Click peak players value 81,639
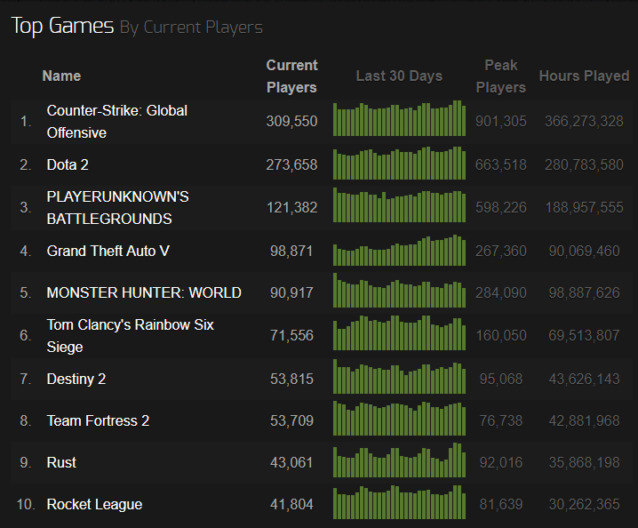The width and height of the screenshot is (638, 528). point(501,504)
